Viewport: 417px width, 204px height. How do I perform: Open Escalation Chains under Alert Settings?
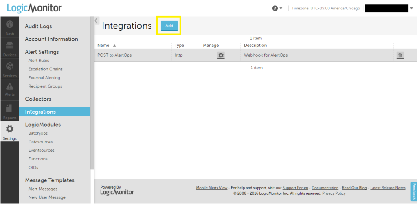tap(45, 69)
